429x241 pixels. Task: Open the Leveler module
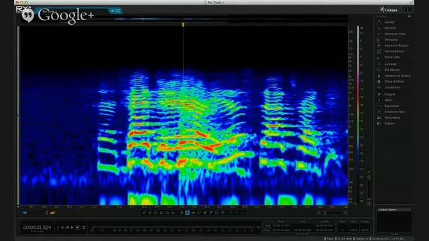[x=390, y=64]
